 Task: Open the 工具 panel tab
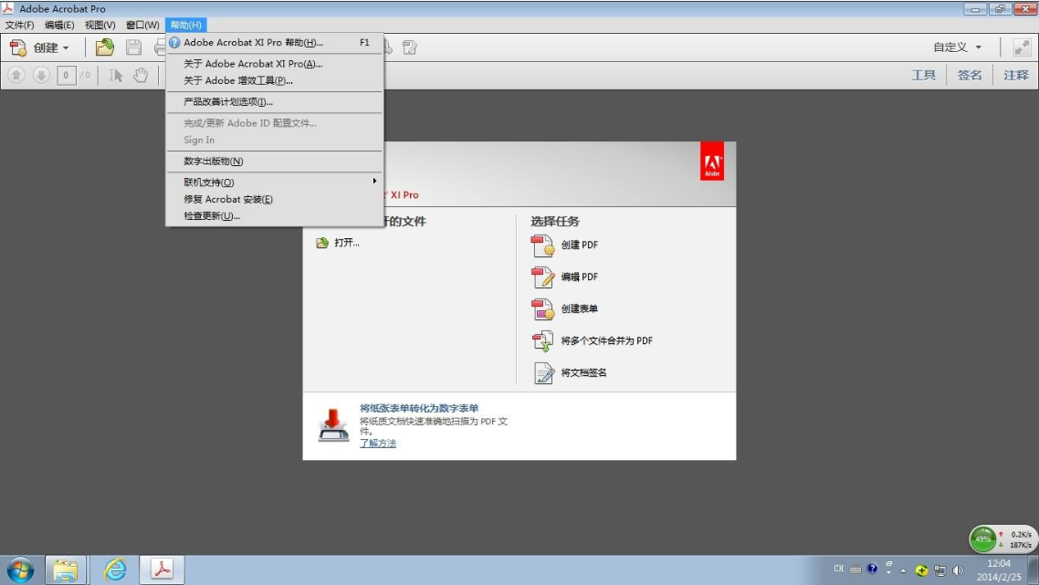(924, 75)
